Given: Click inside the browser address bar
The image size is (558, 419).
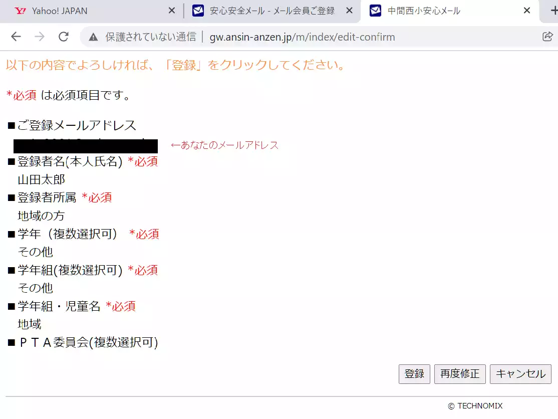Looking at the screenshot, I should click(x=301, y=37).
